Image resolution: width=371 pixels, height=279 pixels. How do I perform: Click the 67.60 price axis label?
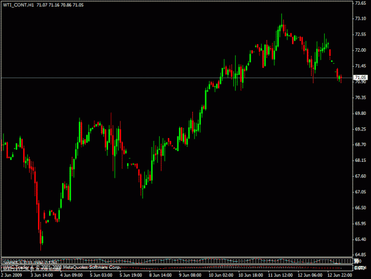(x=360, y=176)
